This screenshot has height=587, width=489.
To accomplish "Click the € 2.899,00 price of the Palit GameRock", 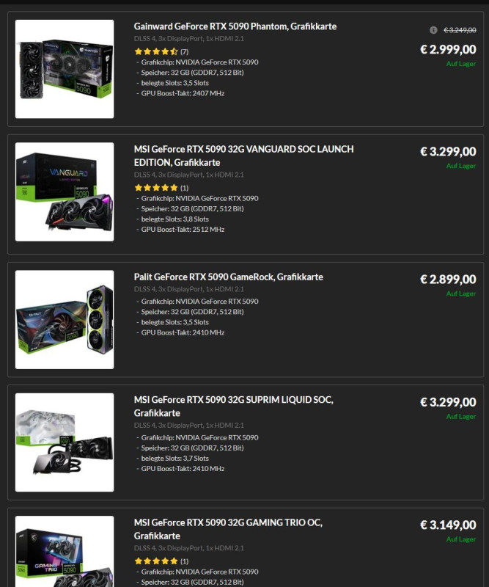I will coord(448,280).
